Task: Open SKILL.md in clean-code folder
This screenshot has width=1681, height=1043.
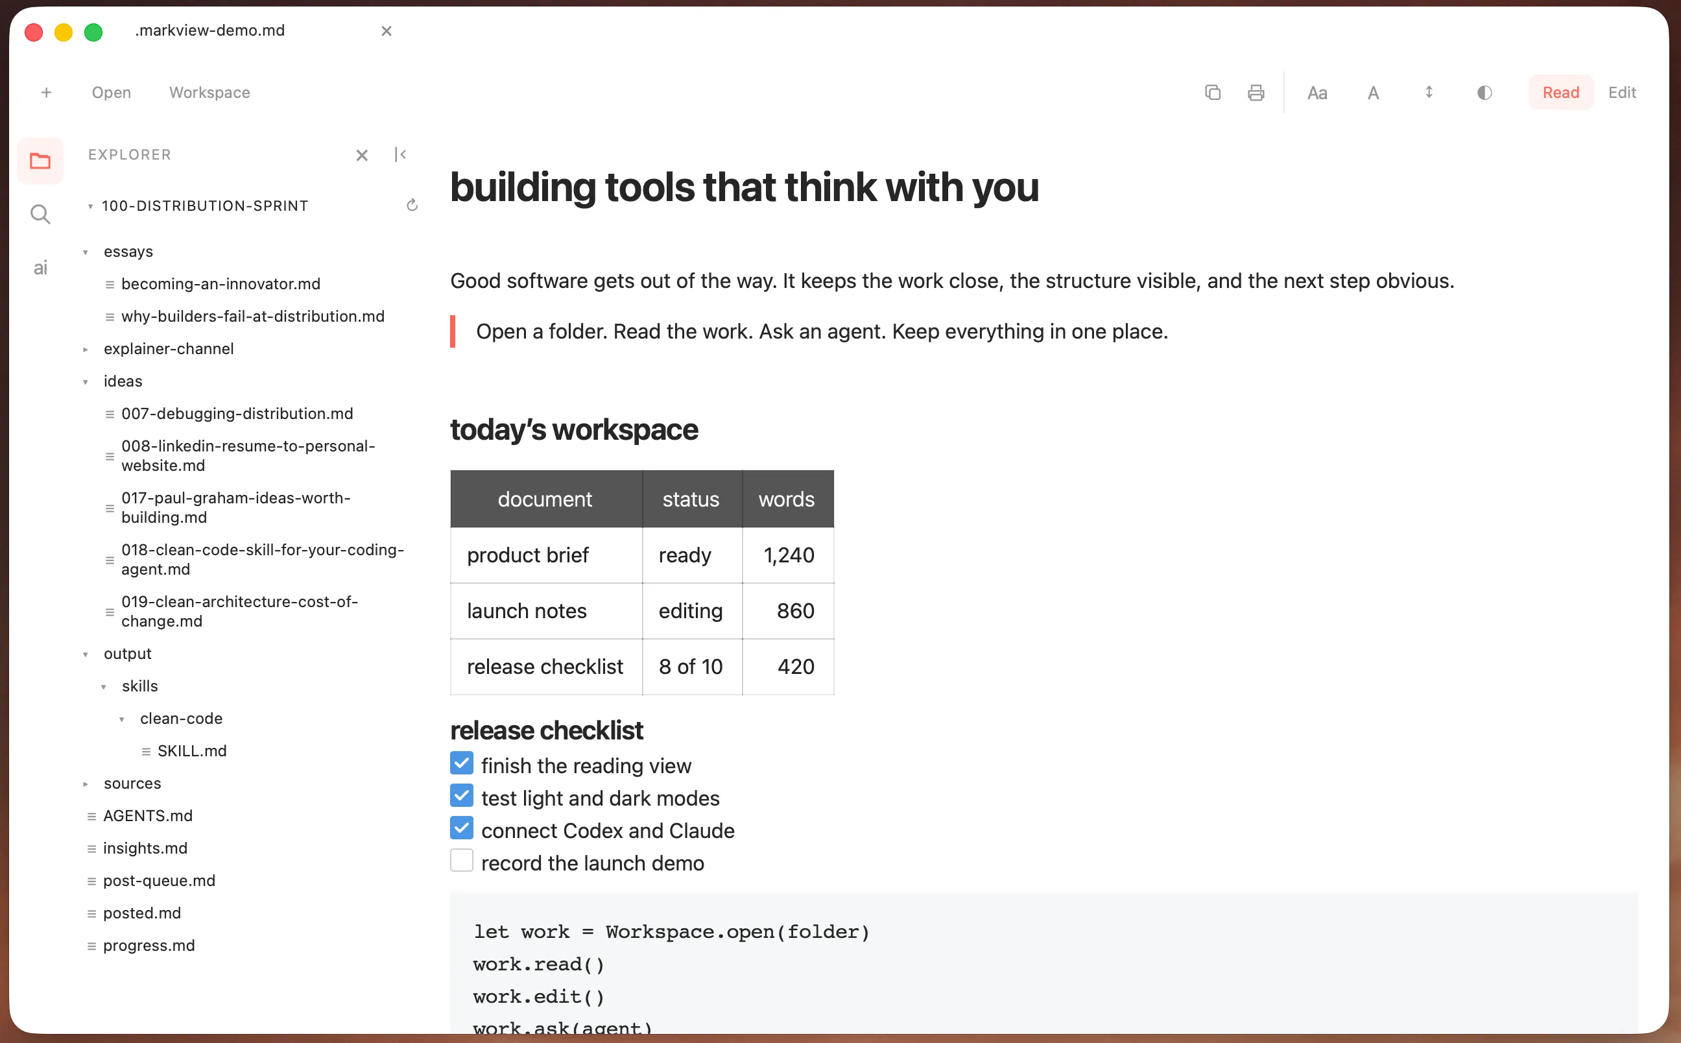Action: 192,751
